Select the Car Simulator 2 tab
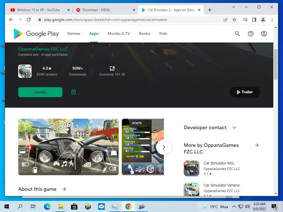 pyautogui.click(x=171, y=10)
